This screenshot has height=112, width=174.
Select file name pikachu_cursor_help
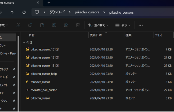click(44, 74)
